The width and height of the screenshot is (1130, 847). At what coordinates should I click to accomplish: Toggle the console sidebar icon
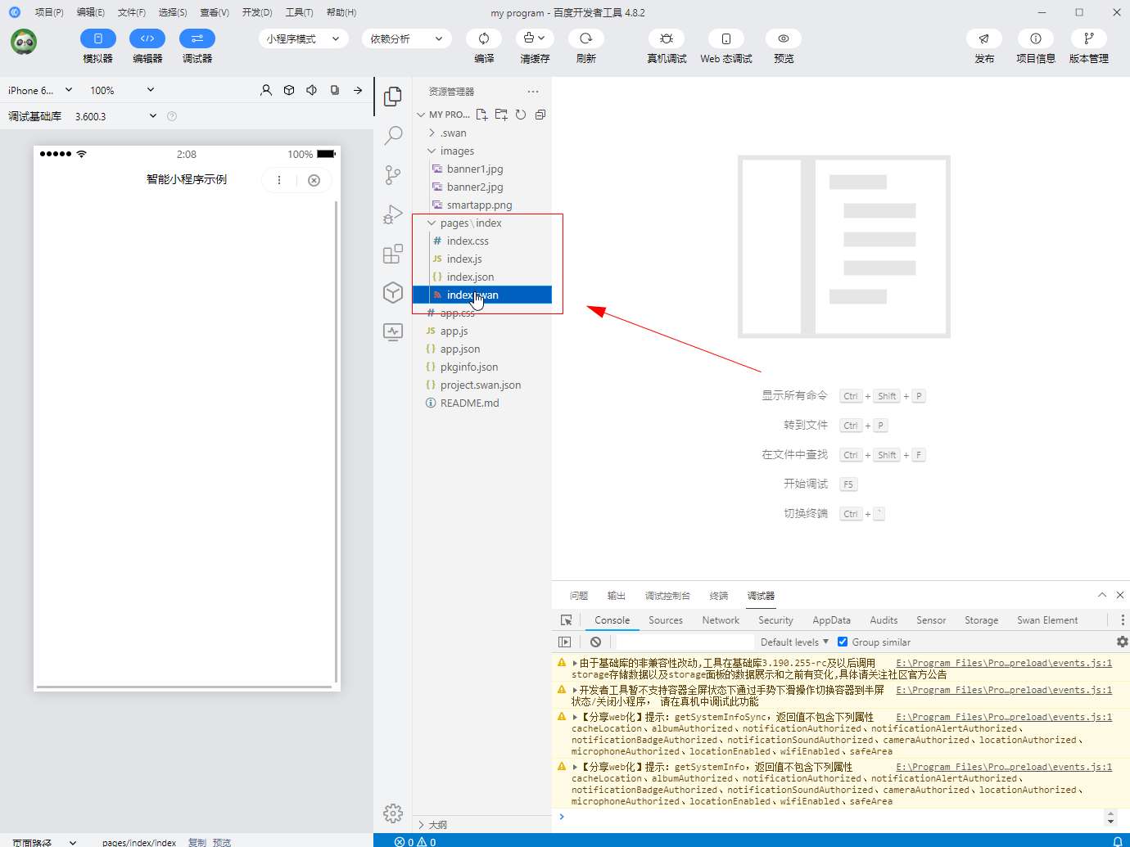click(x=565, y=642)
